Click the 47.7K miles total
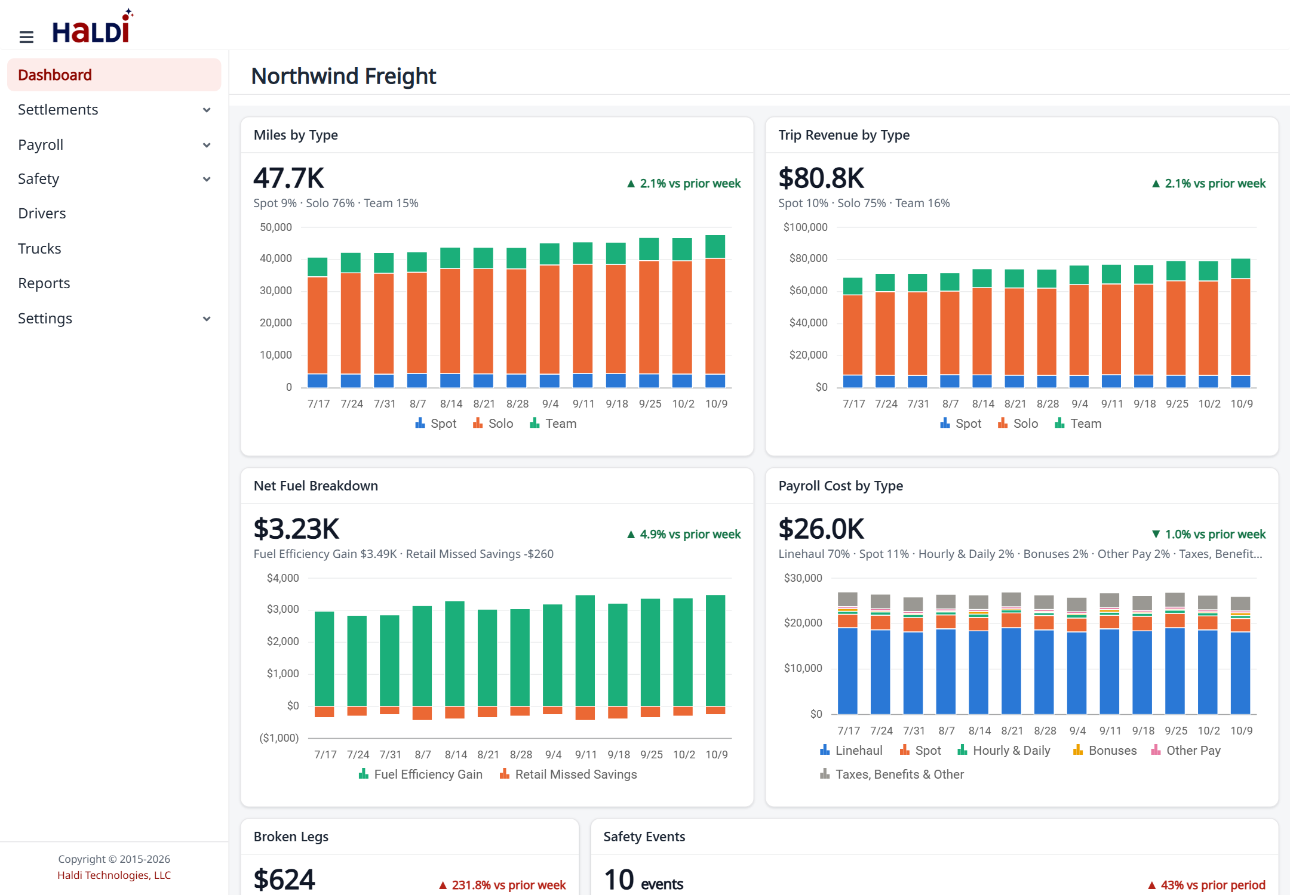1290x895 pixels. (x=289, y=178)
